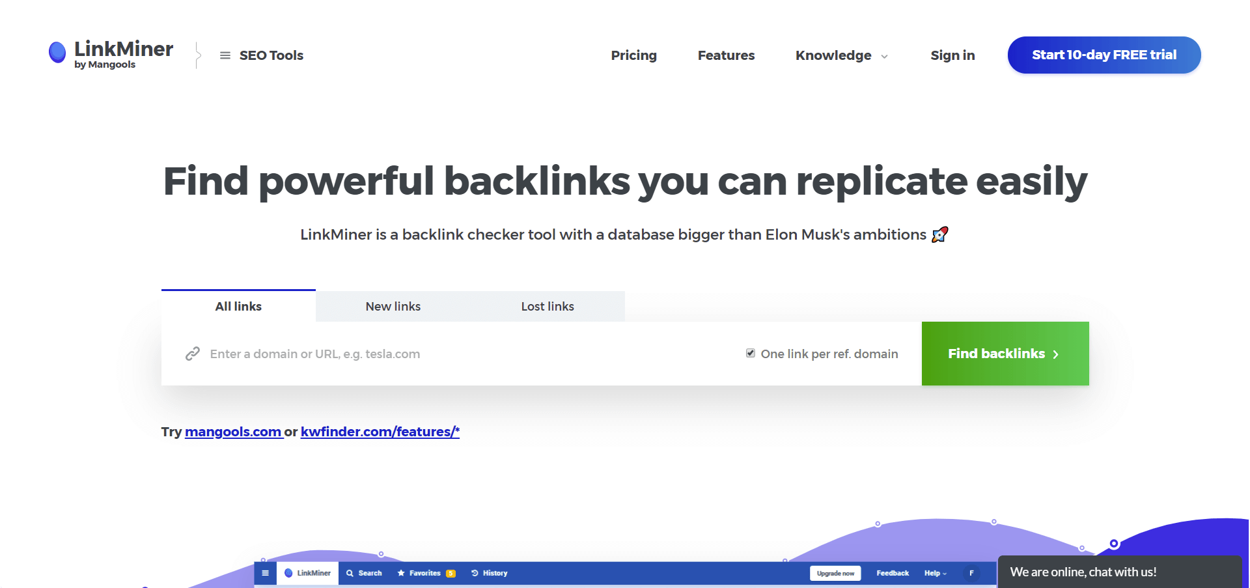The image size is (1250, 588).
Task: Try the mangools.com example link
Action: click(233, 432)
